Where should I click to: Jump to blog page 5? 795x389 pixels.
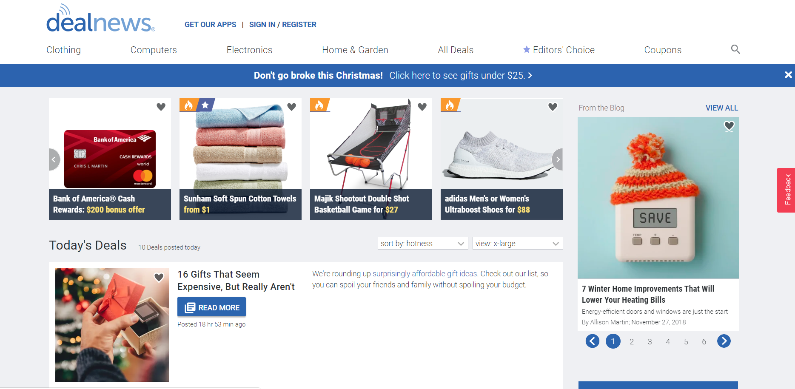[x=686, y=341]
